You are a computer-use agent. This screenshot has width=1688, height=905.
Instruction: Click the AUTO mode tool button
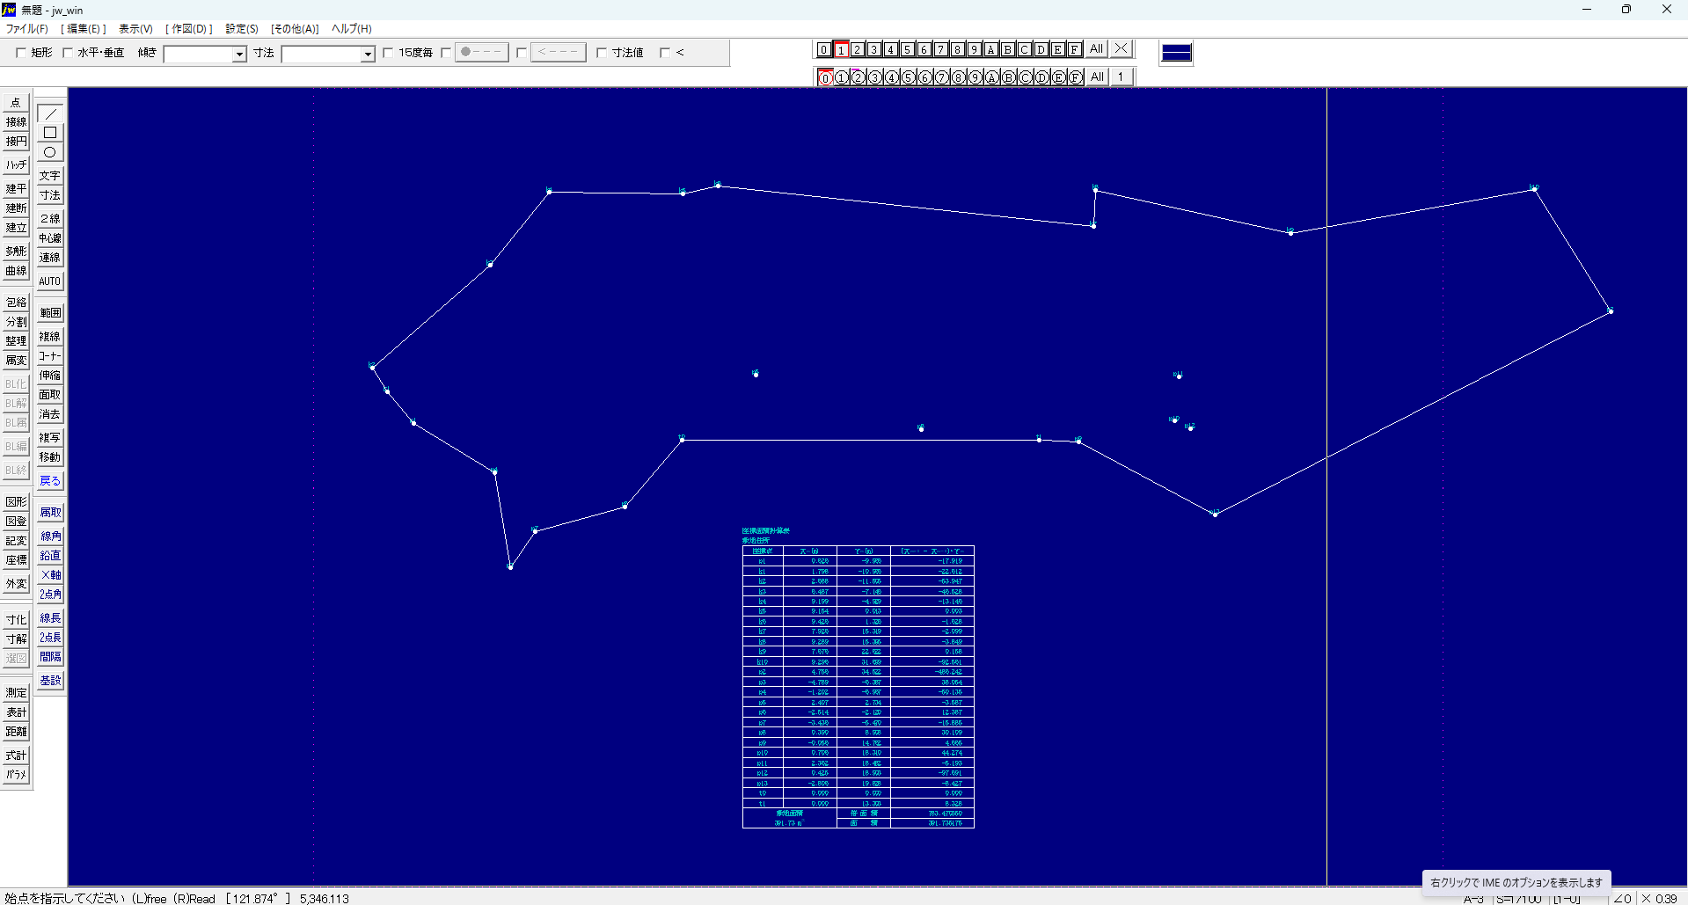[x=50, y=281]
